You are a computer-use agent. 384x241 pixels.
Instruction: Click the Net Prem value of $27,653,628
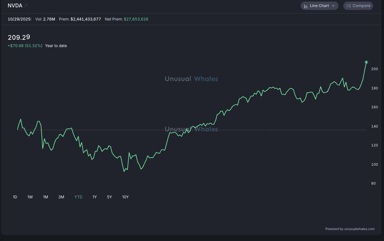(x=136, y=19)
